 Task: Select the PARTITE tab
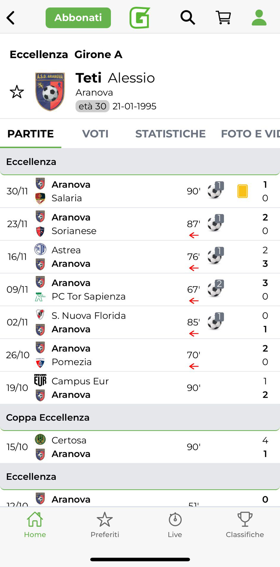[x=31, y=134]
